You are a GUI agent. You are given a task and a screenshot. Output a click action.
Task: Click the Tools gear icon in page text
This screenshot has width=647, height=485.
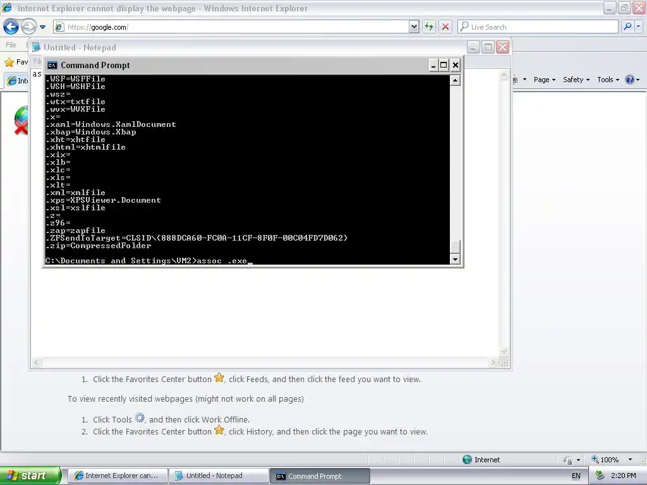140,418
